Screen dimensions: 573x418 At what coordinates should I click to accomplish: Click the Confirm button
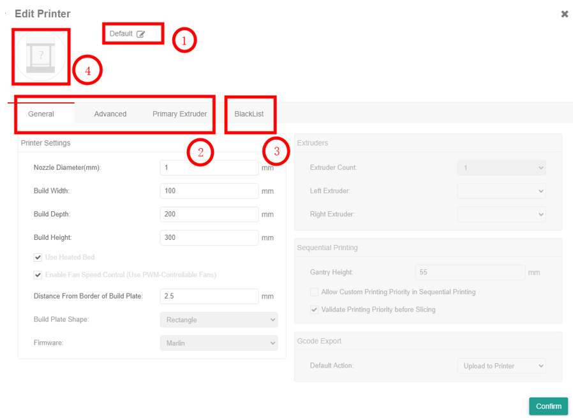548,407
